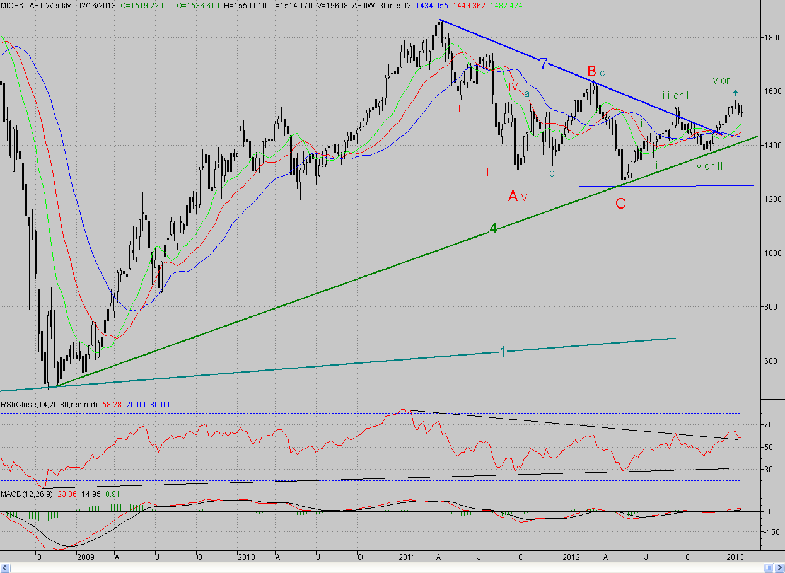Select the blue trendline label 7
This screenshot has width=785, height=573.
[544, 62]
